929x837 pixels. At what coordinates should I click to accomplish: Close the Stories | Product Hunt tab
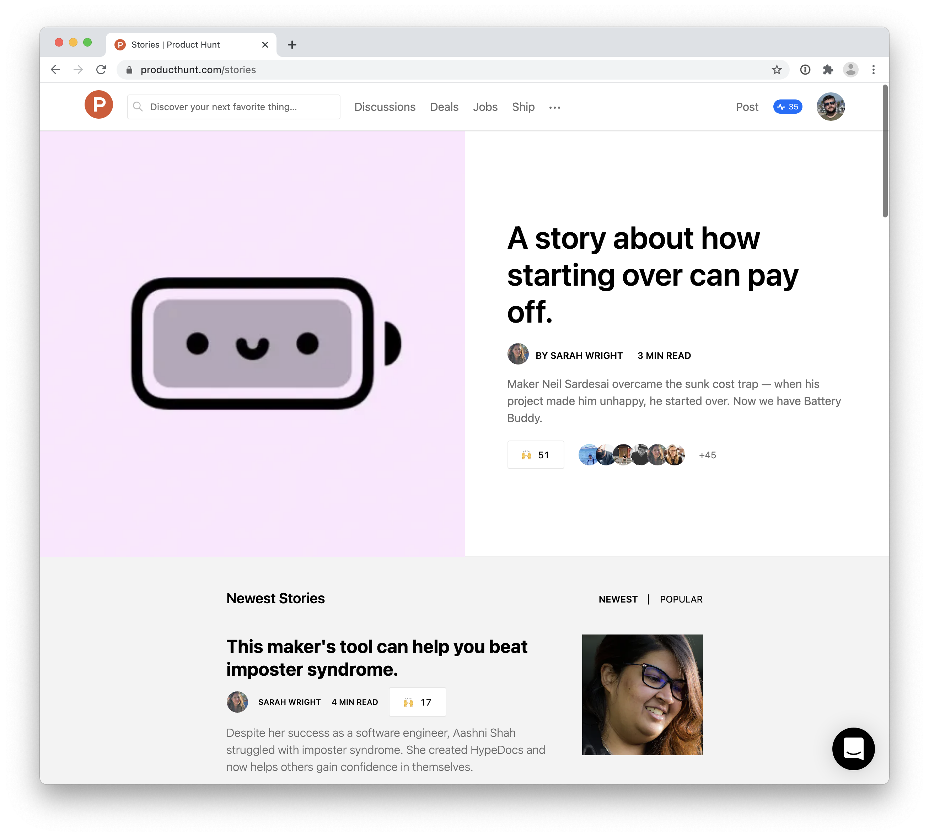pos(264,45)
